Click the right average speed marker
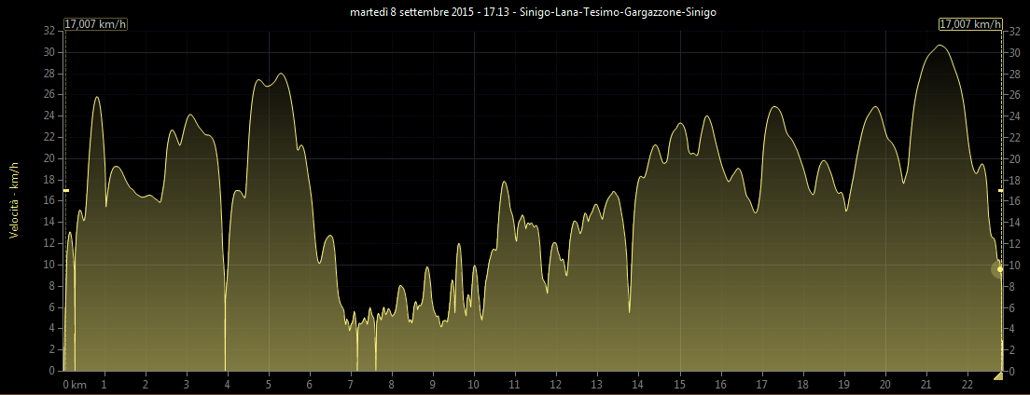This screenshot has height=395, width=1030. pos(1000,190)
